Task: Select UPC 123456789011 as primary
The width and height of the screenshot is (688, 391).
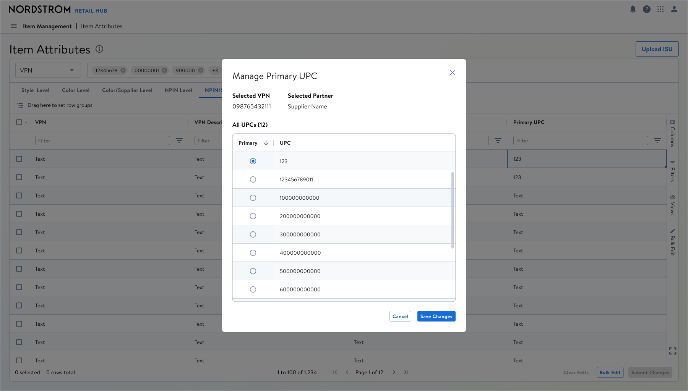Action: coord(253,179)
